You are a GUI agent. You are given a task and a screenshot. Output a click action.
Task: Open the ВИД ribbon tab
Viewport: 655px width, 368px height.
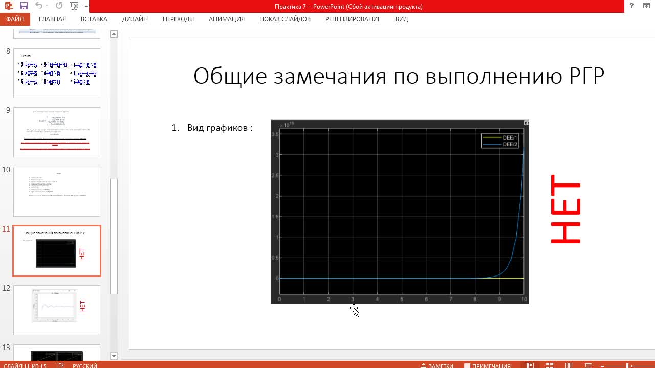(x=402, y=19)
